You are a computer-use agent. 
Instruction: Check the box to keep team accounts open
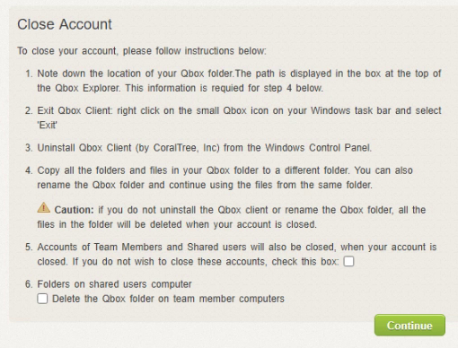(x=348, y=261)
